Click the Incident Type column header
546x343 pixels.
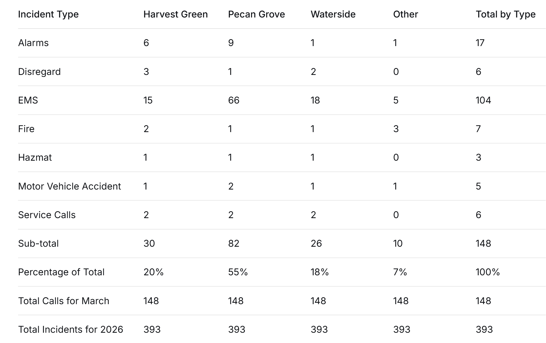click(x=48, y=14)
